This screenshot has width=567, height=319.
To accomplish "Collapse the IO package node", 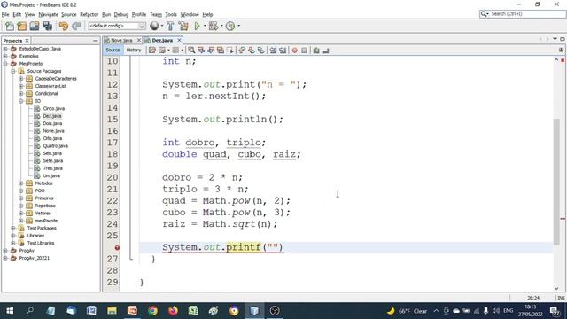I will coord(21,101).
